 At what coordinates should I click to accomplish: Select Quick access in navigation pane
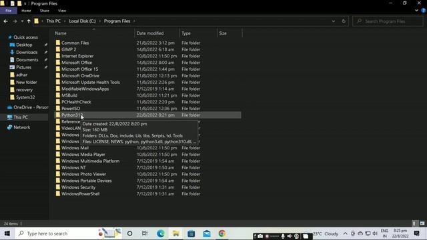[x=25, y=37]
